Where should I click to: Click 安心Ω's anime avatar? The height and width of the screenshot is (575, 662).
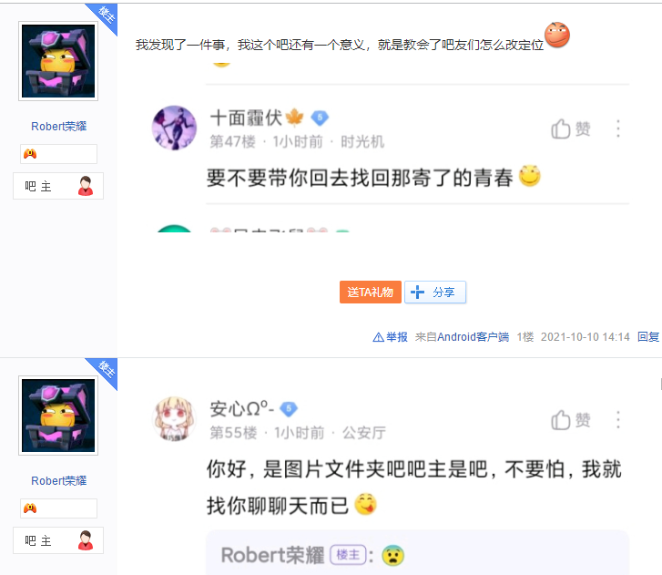(174, 419)
